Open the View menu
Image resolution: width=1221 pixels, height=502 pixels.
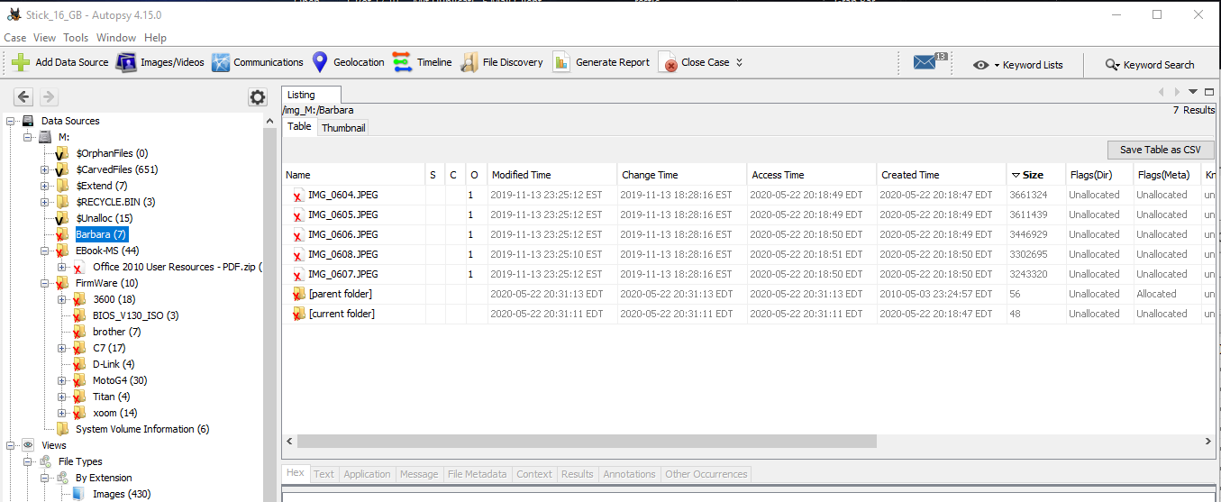45,38
